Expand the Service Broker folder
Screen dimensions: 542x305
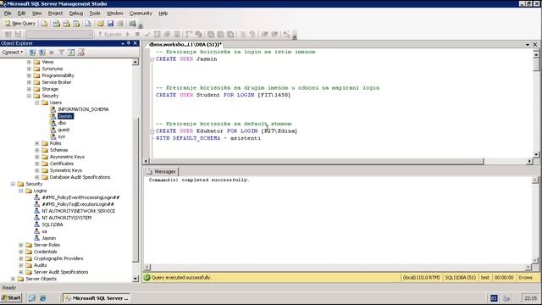[x=29, y=82]
